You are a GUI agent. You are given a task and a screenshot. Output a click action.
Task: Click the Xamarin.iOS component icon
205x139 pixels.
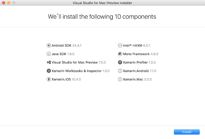tap(49, 79)
